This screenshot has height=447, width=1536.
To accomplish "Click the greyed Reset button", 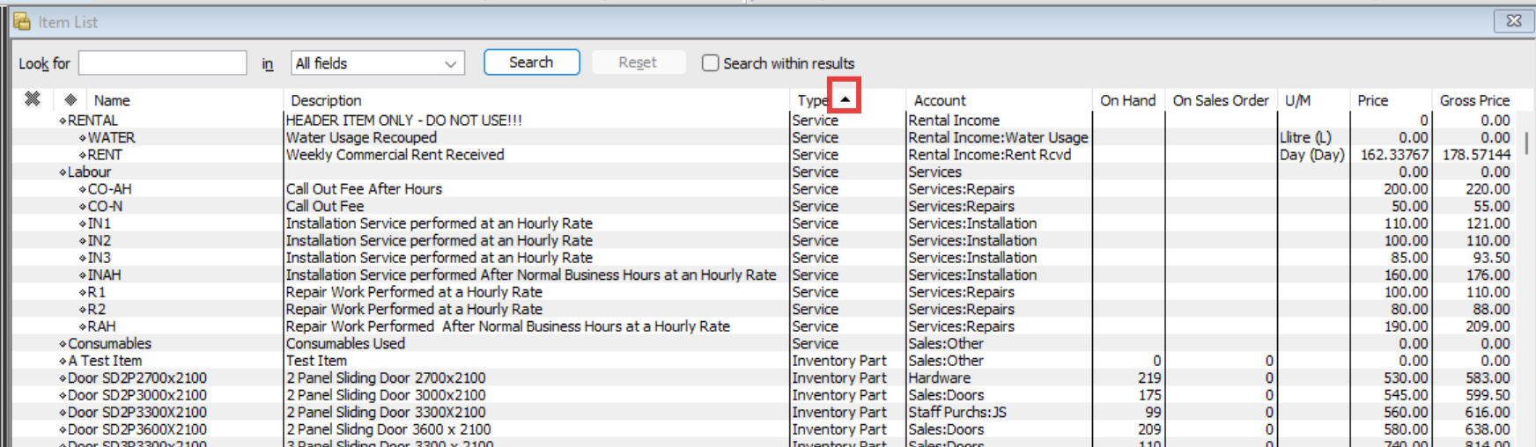I will click(x=638, y=62).
